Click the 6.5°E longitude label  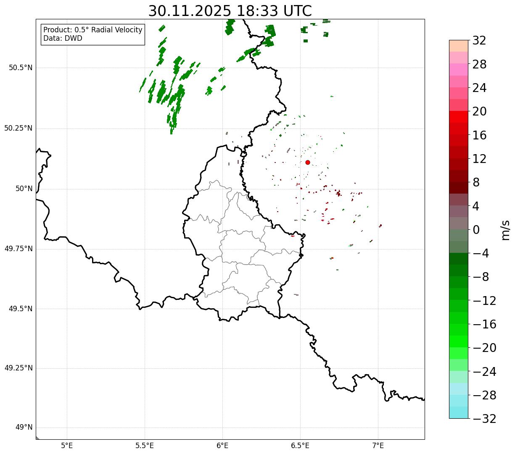pos(301,446)
